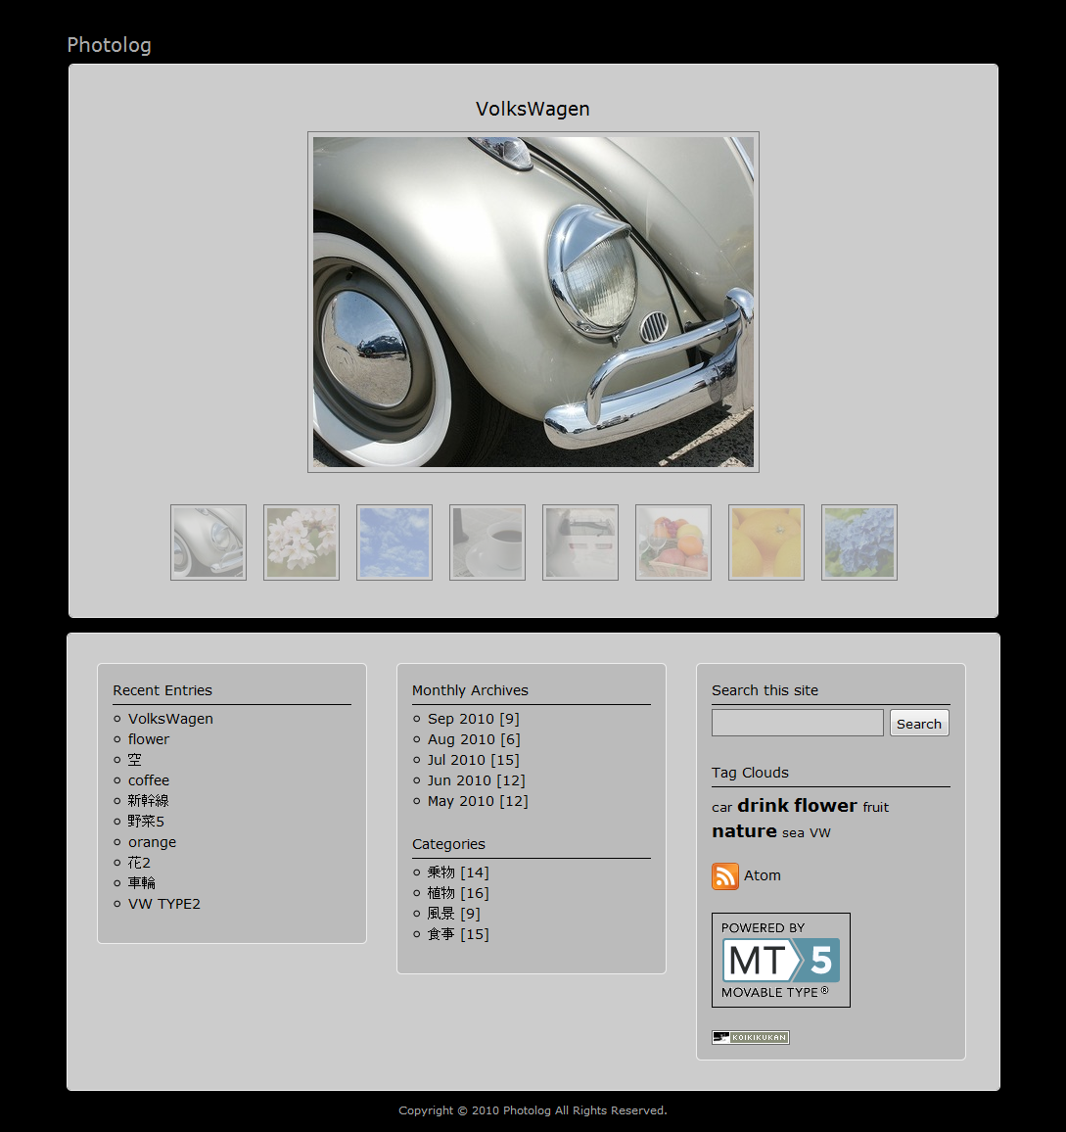
Task: Select the fruit tag
Action: pos(876,807)
